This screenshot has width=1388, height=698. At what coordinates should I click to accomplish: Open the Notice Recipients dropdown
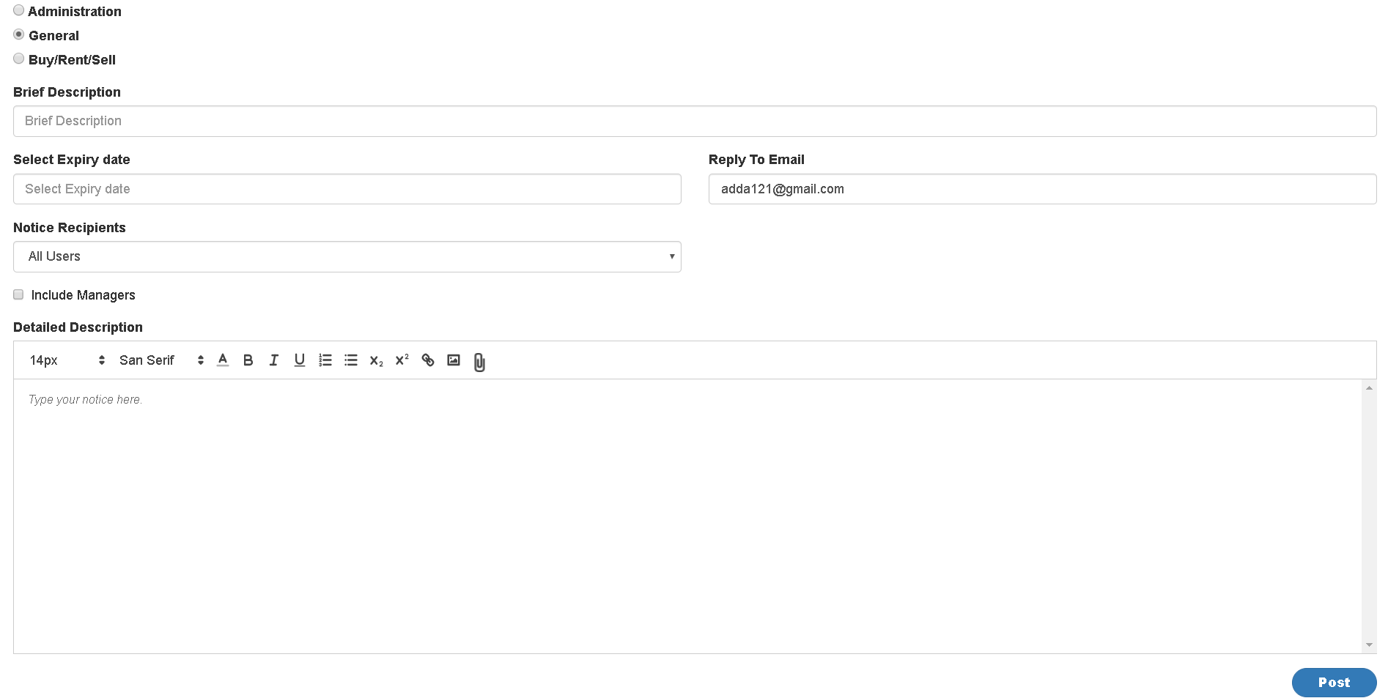[x=347, y=257]
